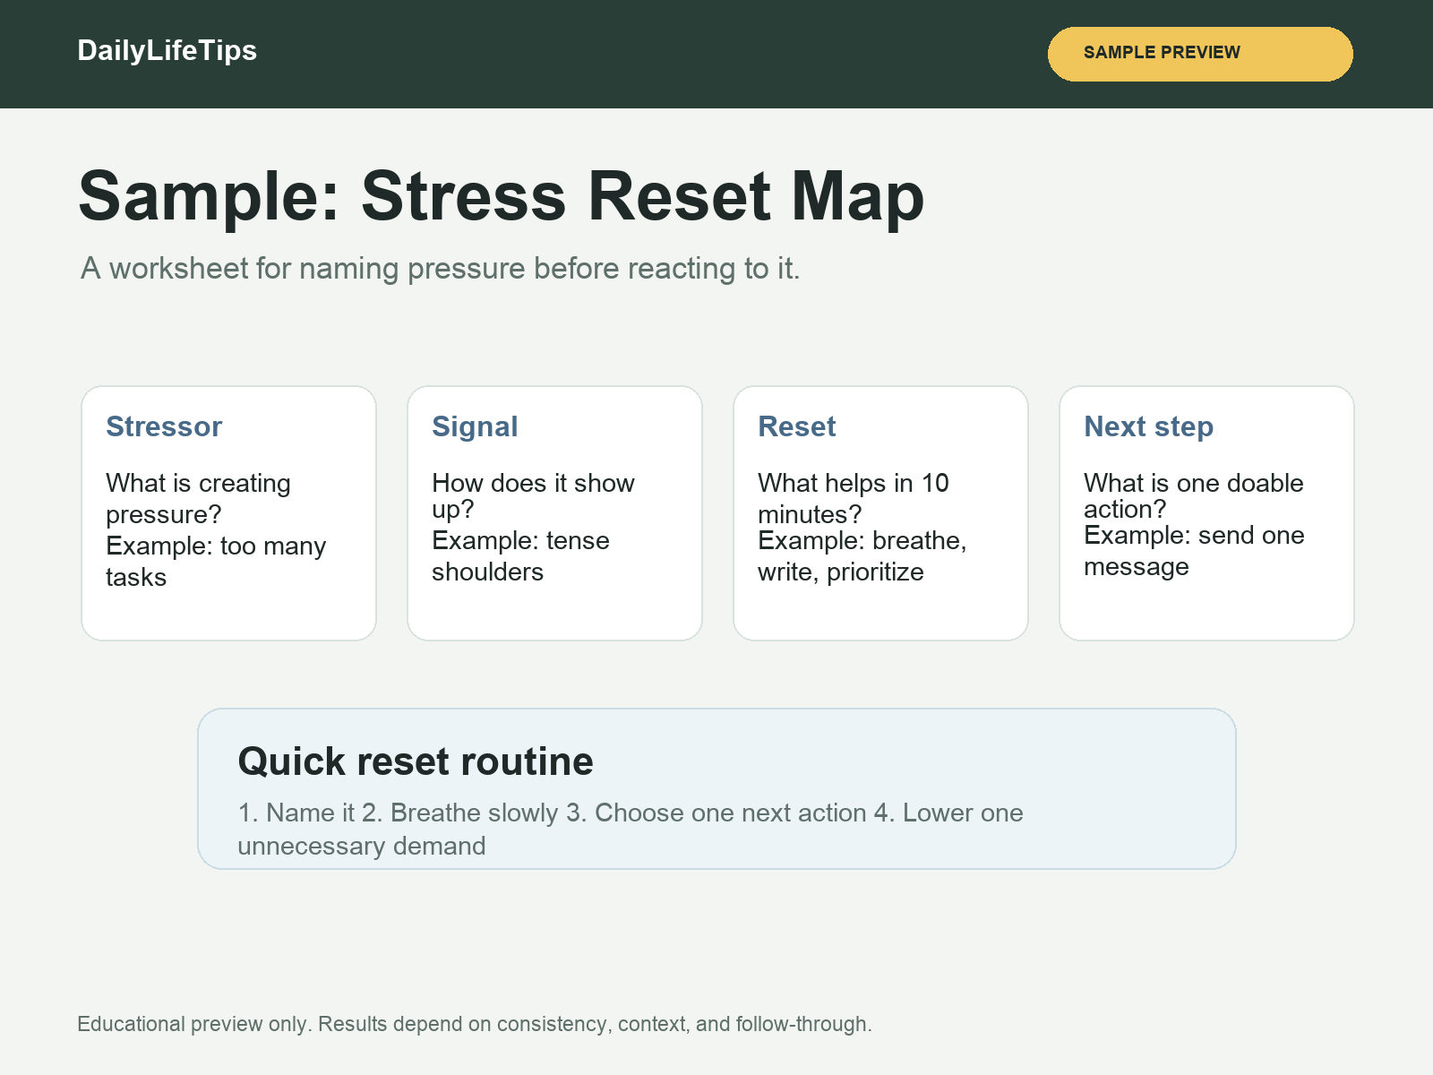Click 'What is one doable action?' text
1433x1075 pixels.
(1194, 495)
